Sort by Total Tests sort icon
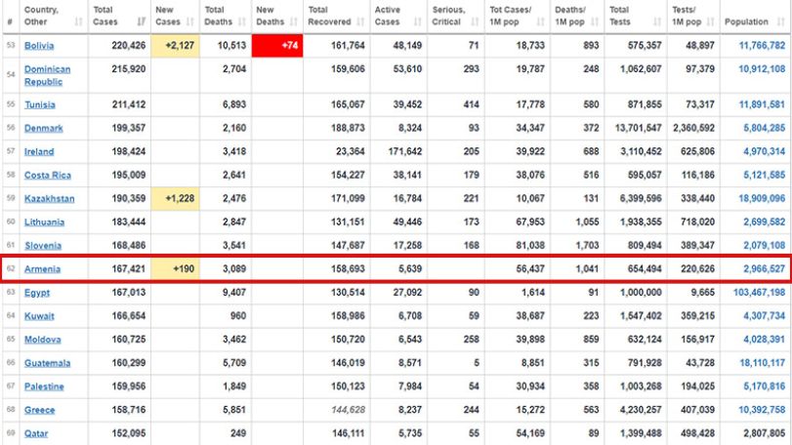 (656, 21)
